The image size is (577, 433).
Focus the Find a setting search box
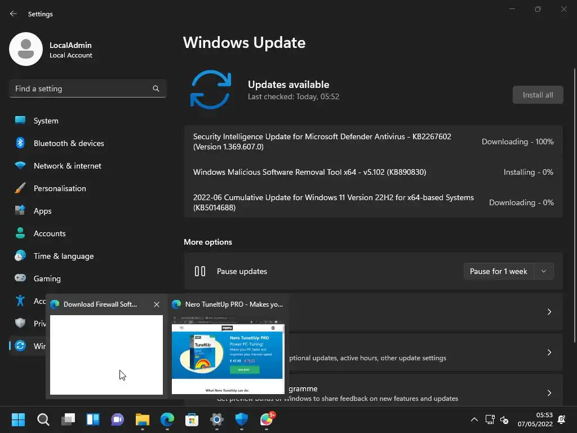point(87,89)
